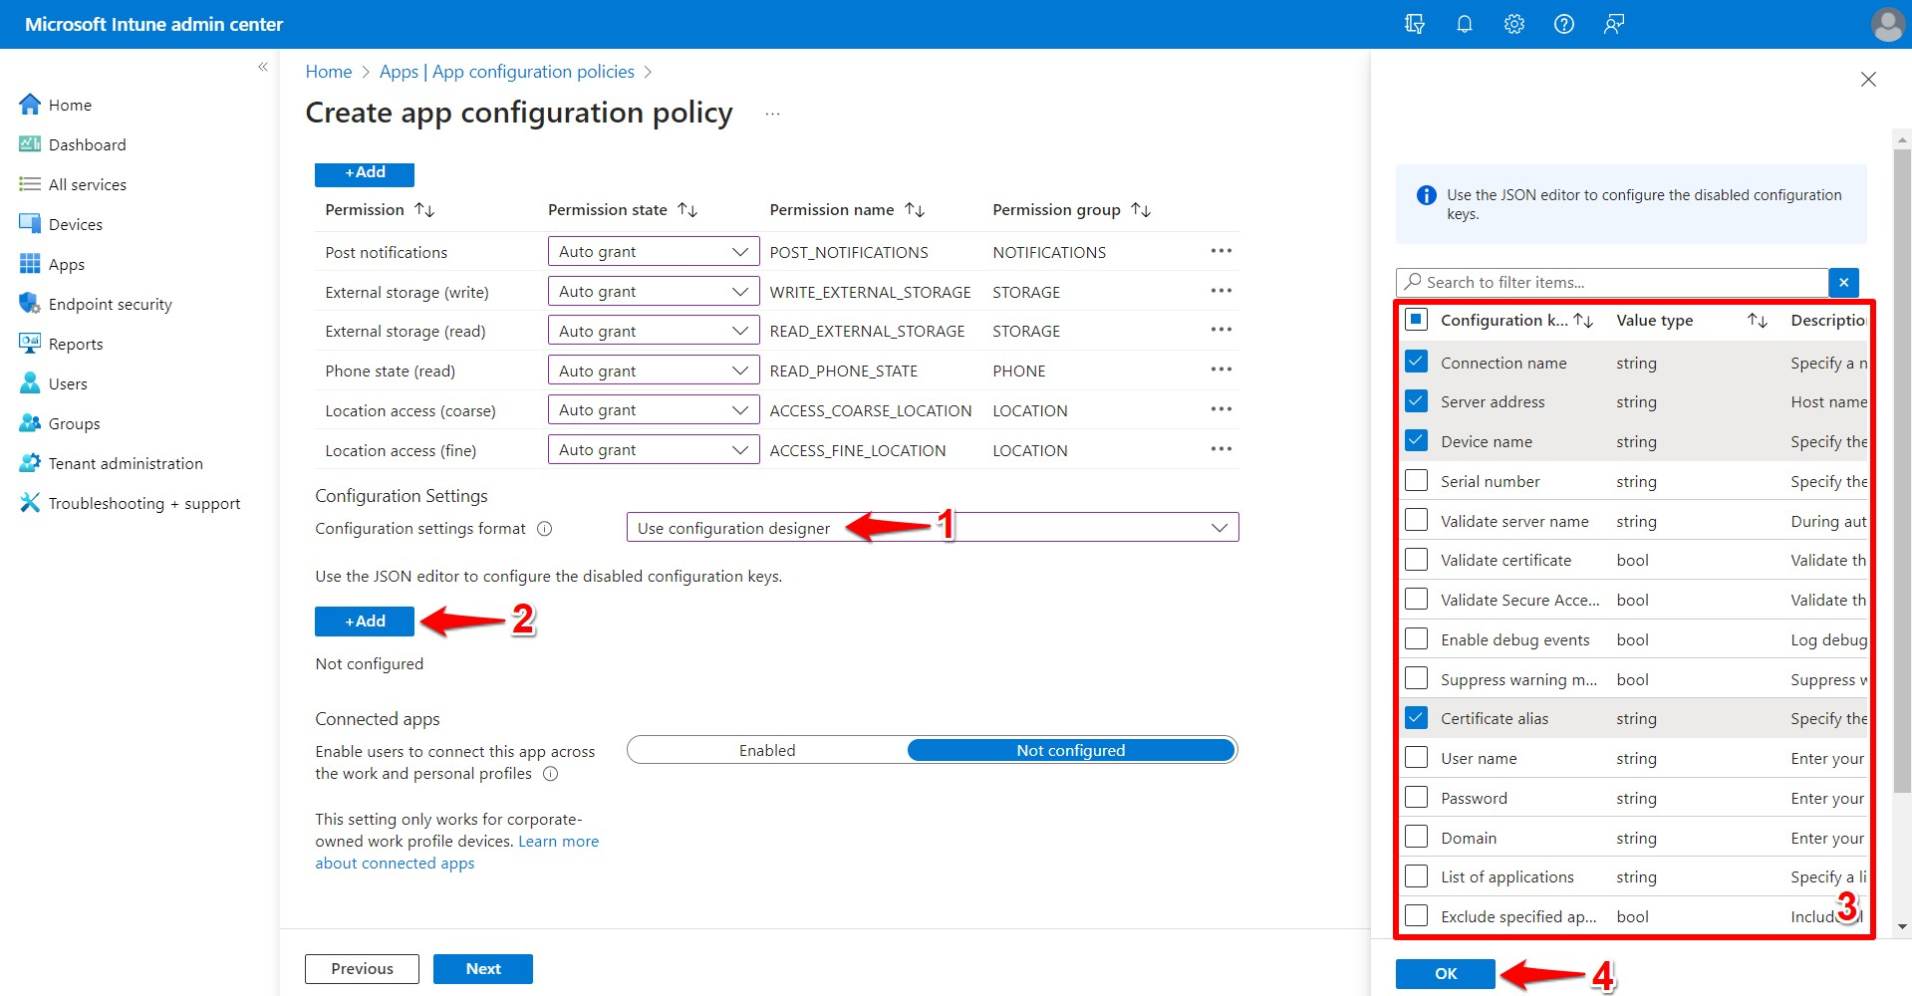Open the Tenant administration section

126,462
